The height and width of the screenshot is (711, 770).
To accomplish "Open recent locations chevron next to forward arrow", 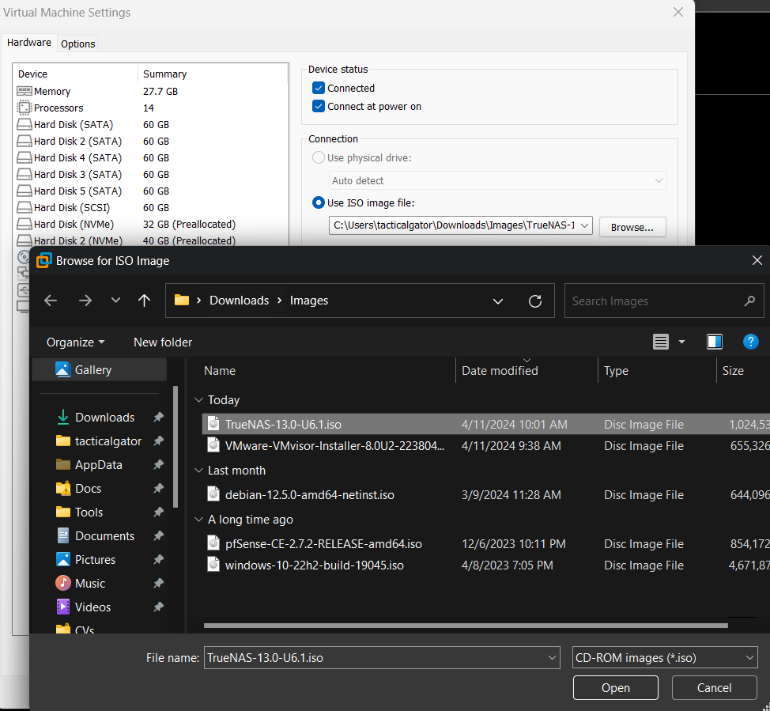I will pos(115,301).
